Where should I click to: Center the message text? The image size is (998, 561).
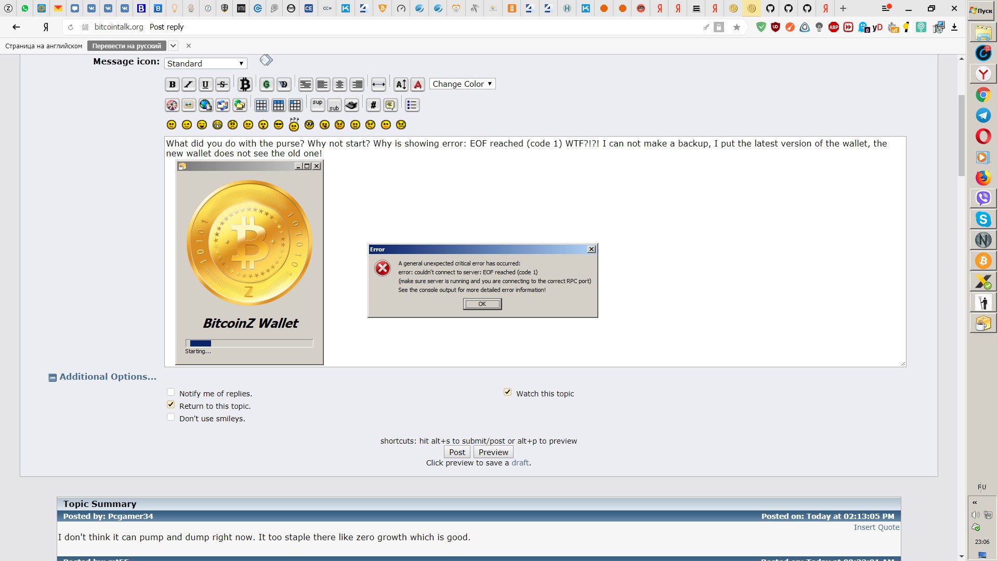coord(339,84)
